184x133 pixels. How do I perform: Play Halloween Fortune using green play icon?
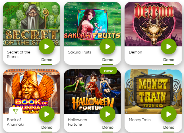point(107,114)
